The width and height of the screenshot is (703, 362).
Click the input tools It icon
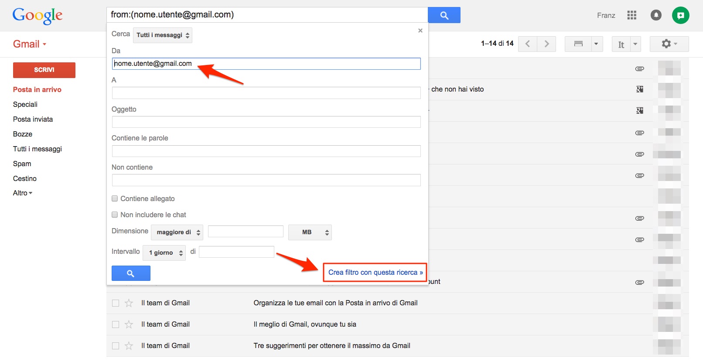tap(621, 44)
